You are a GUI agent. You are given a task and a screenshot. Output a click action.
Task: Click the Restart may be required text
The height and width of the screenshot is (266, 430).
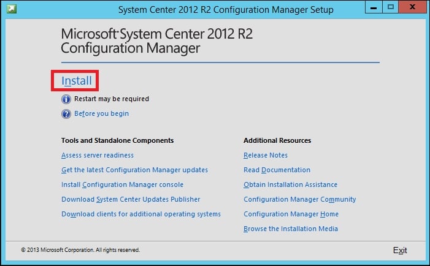coord(112,99)
